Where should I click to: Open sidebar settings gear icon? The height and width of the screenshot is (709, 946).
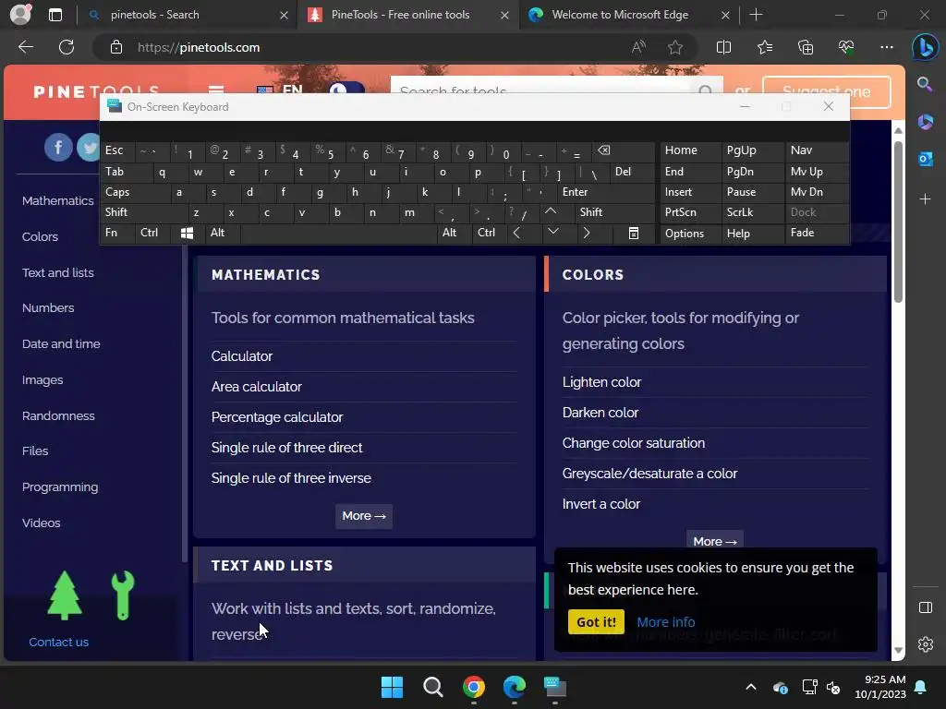point(926,643)
